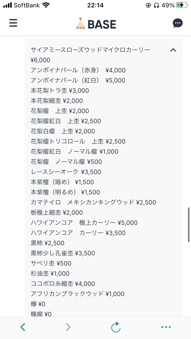Go back with the browser back arrow
This screenshot has width=191, height=339.
[x=23, y=327]
